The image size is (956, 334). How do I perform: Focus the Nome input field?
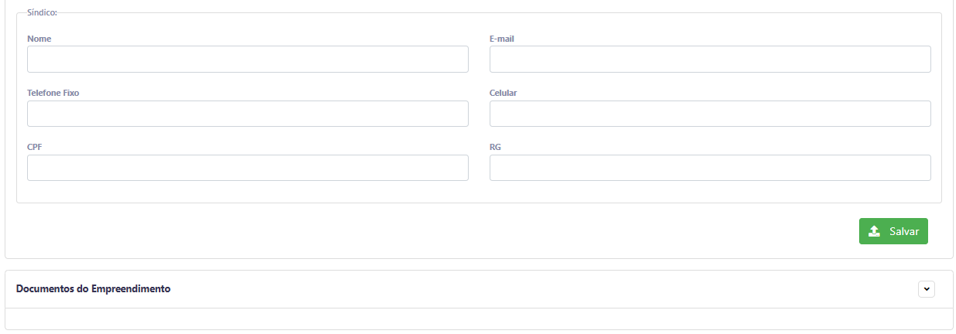(x=247, y=60)
